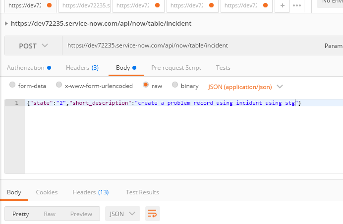The image size is (343, 224).
Task: Select the raw body radio option
Action: point(146,85)
